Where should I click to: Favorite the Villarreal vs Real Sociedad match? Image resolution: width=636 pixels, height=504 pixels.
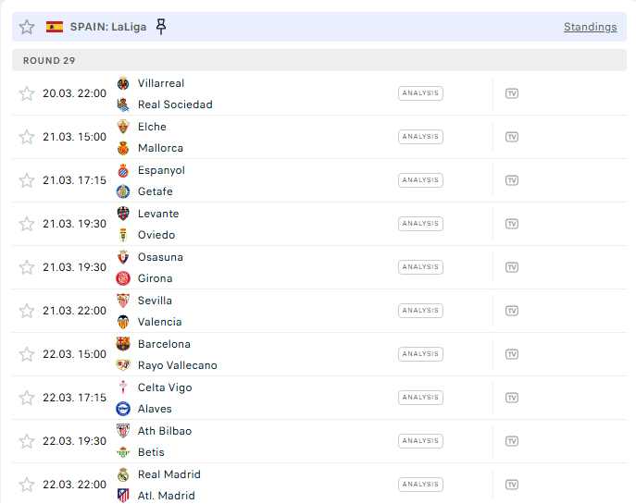click(x=27, y=93)
